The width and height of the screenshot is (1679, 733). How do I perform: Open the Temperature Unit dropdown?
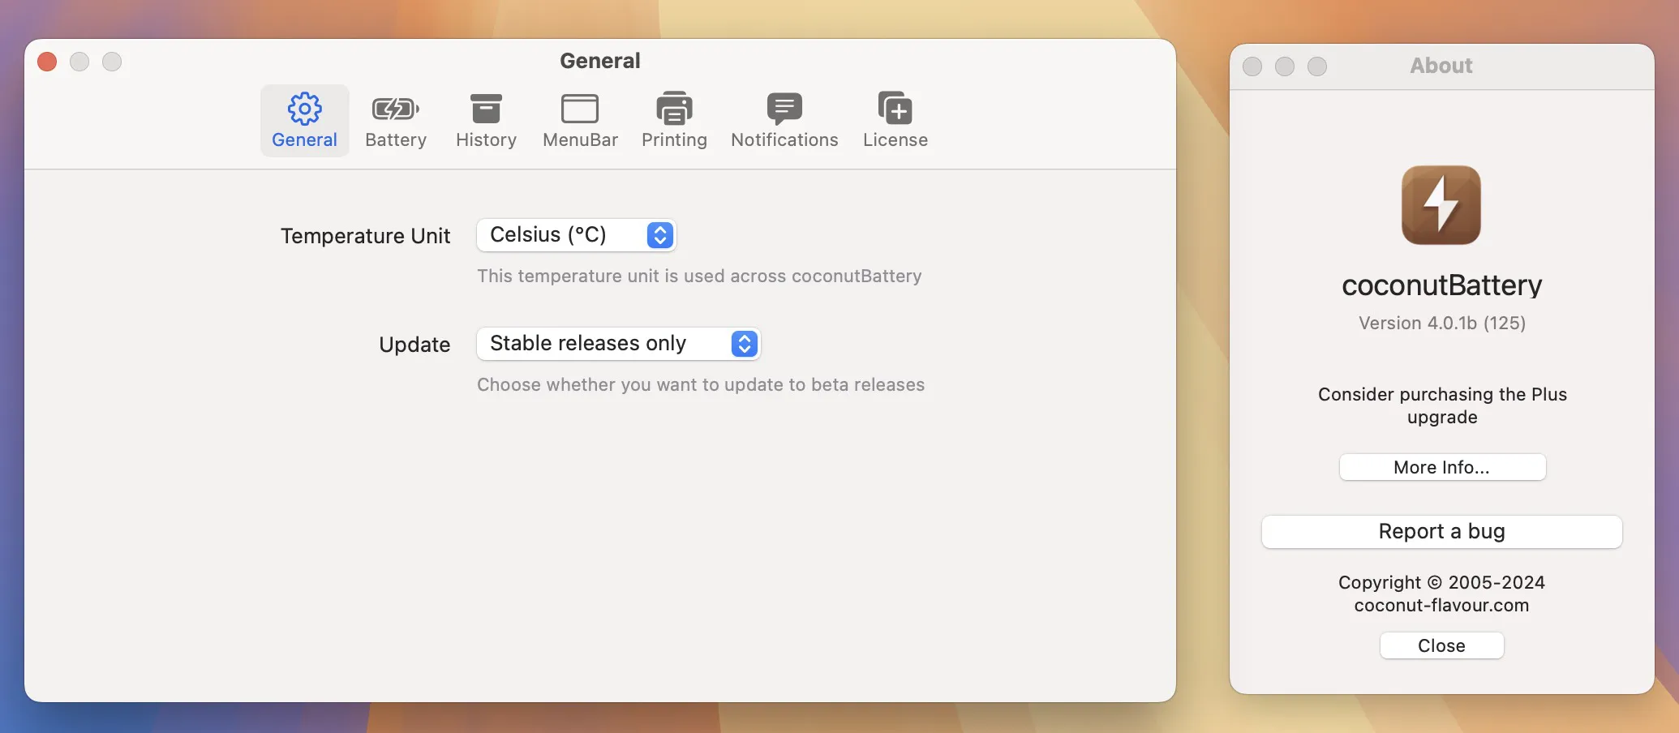[x=576, y=235]
